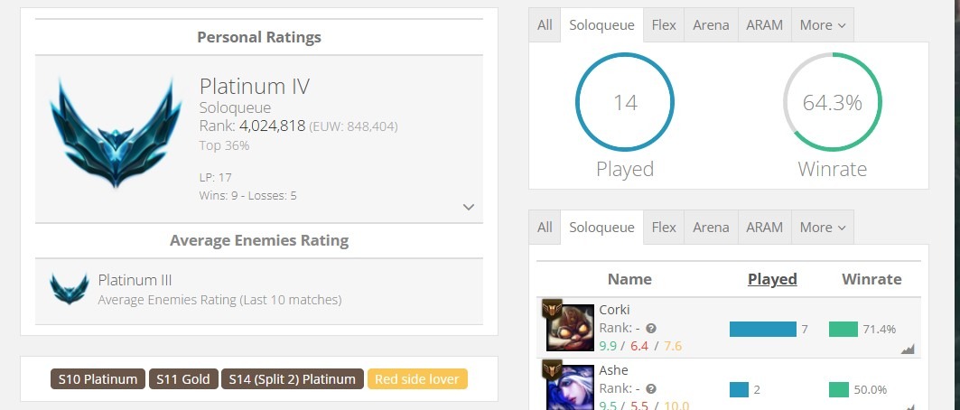960x410 pixels.
Task: Click Ashe's mastery badge icon
Action: (x=552, y=369)
